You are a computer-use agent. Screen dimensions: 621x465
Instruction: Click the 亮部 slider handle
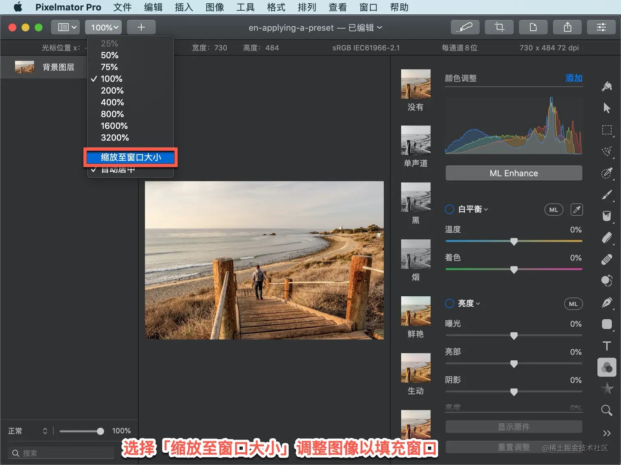coord(514,364)
